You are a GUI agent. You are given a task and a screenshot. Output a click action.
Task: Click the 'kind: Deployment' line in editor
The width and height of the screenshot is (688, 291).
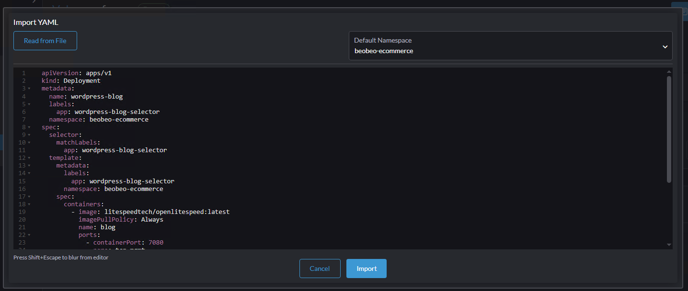tap(71, 81)
